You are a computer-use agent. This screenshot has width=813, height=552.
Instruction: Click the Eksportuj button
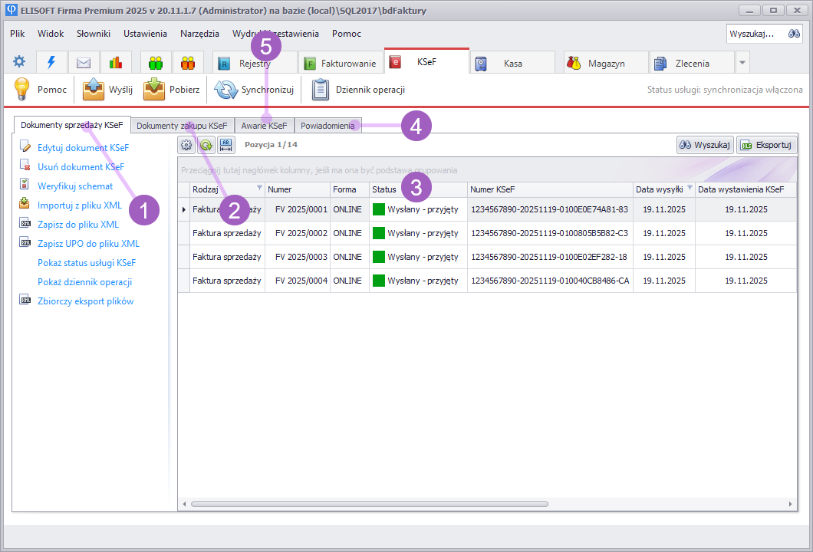click(x=766, y=145)
